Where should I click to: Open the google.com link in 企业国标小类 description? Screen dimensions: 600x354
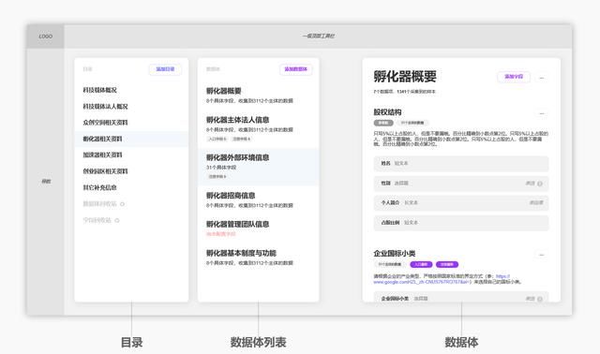tap(442, 279)
